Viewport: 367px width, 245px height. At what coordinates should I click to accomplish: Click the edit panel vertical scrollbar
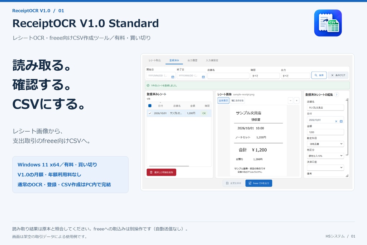[x=347, y=127]
